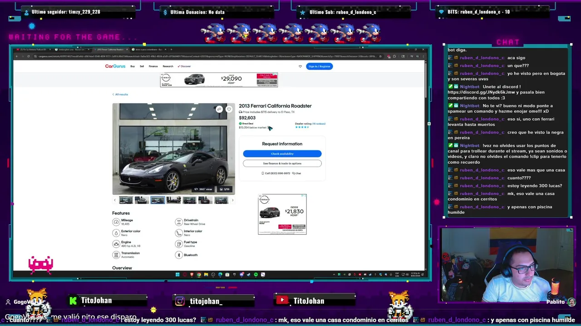
Task: Click the Fuel type pump icon
Action: (179, 244)
